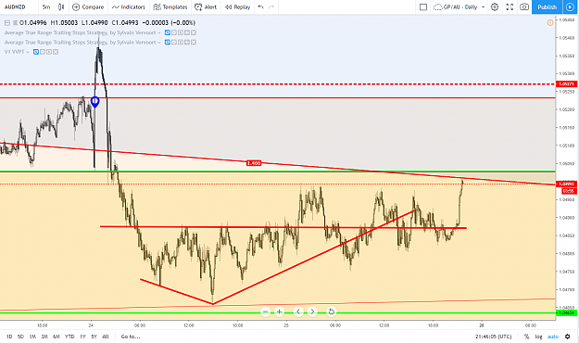Select the All date range
The image size is (579, 343).
click(x=106, y=337)
